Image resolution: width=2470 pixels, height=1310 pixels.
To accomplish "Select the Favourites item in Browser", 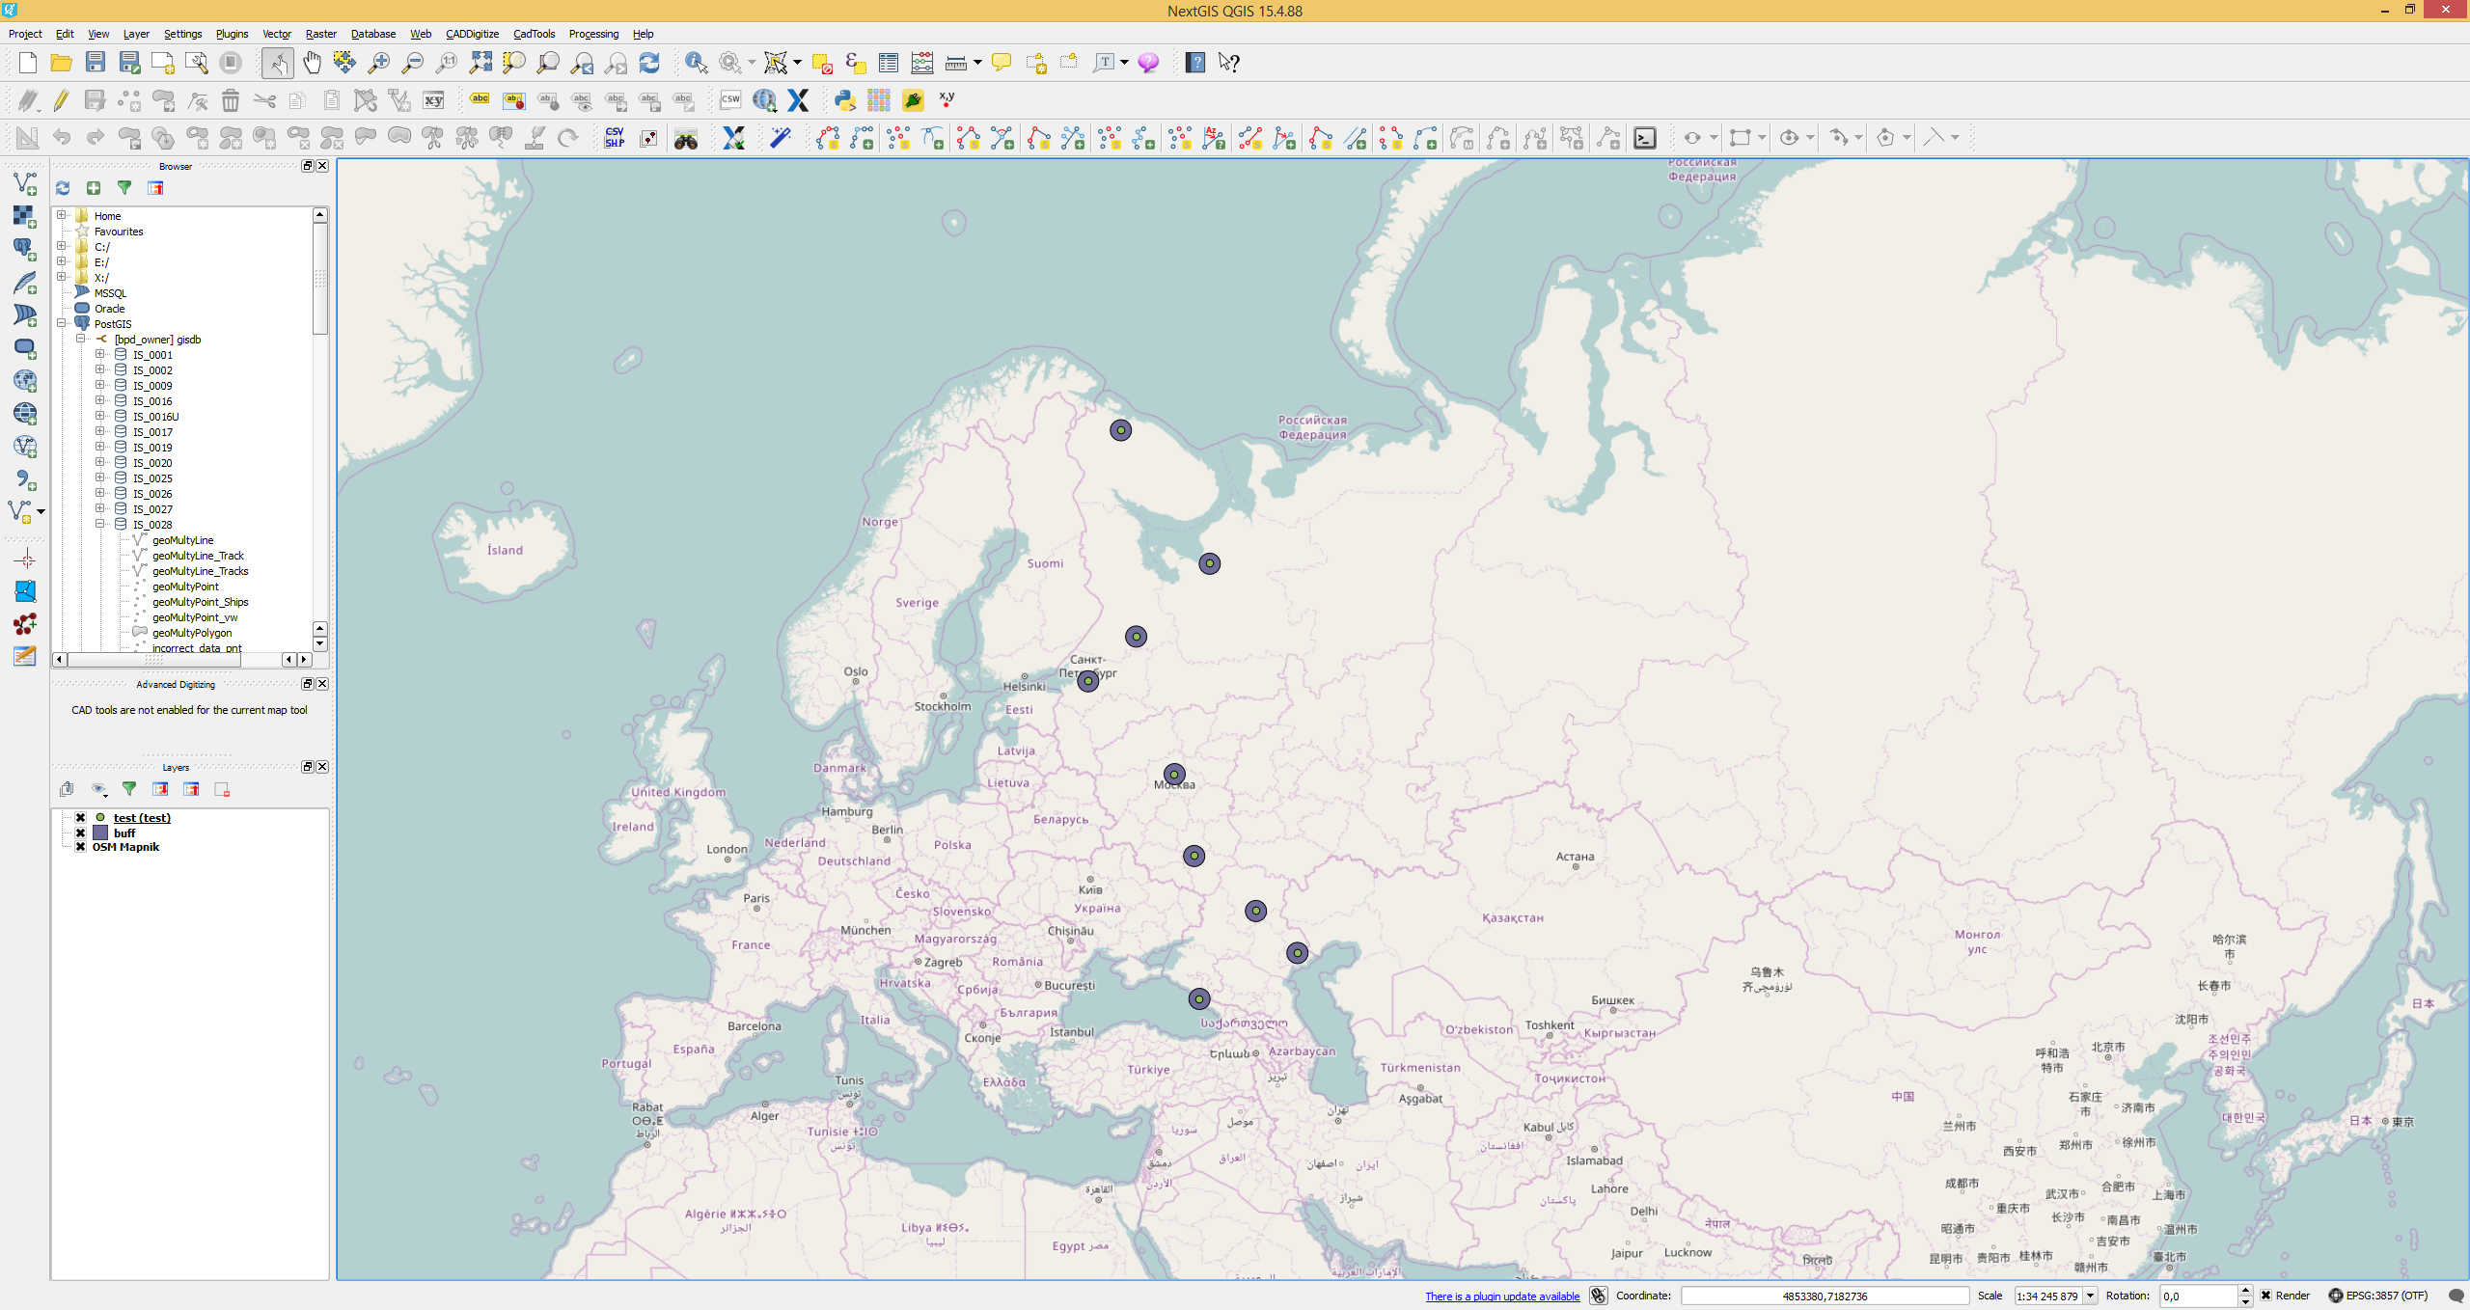I will coord(119,232).
